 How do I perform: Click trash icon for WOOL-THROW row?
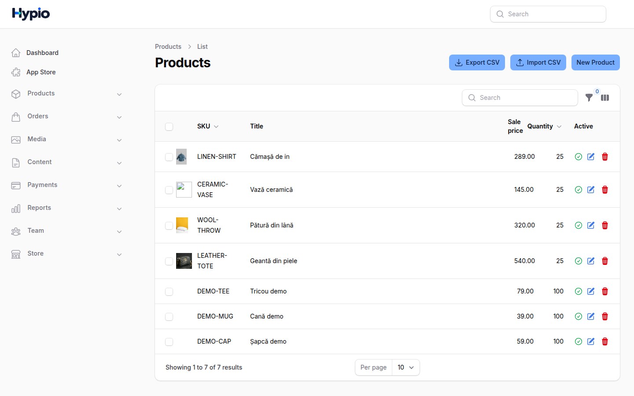click(605, 225)
